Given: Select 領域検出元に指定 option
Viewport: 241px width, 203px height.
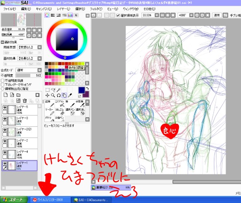Looking at the screenshot, I should click(x=2, y=89).
